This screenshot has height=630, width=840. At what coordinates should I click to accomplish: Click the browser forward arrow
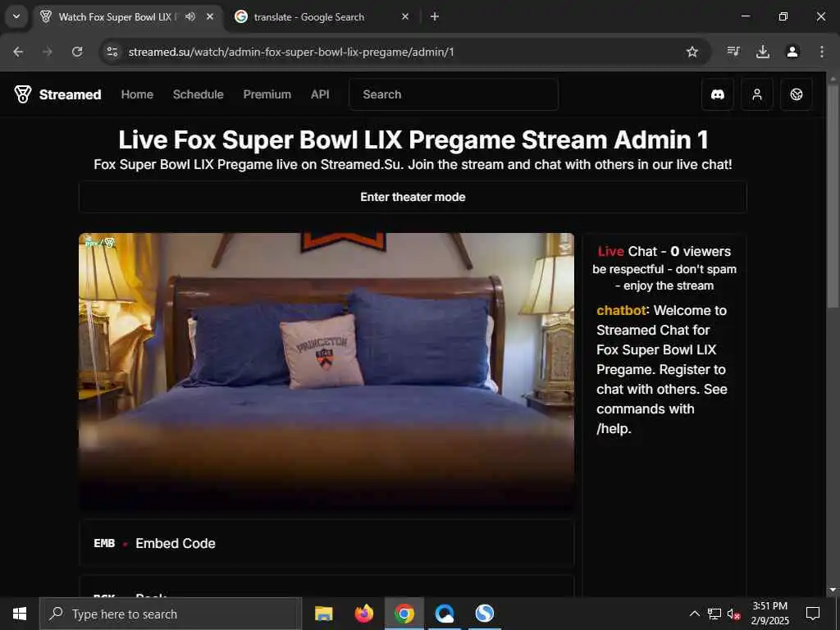tap(48, 52)
